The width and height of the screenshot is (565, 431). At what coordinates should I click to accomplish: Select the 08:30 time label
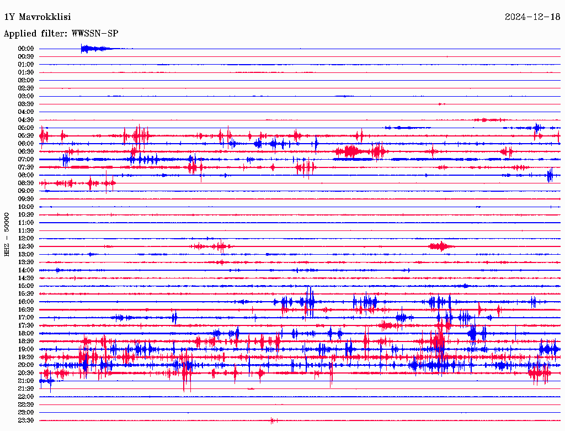click(26, 183)
